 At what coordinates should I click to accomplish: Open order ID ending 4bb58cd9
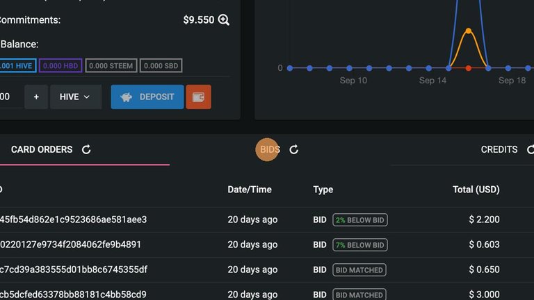pyautogui.click(x=73, y=294)
